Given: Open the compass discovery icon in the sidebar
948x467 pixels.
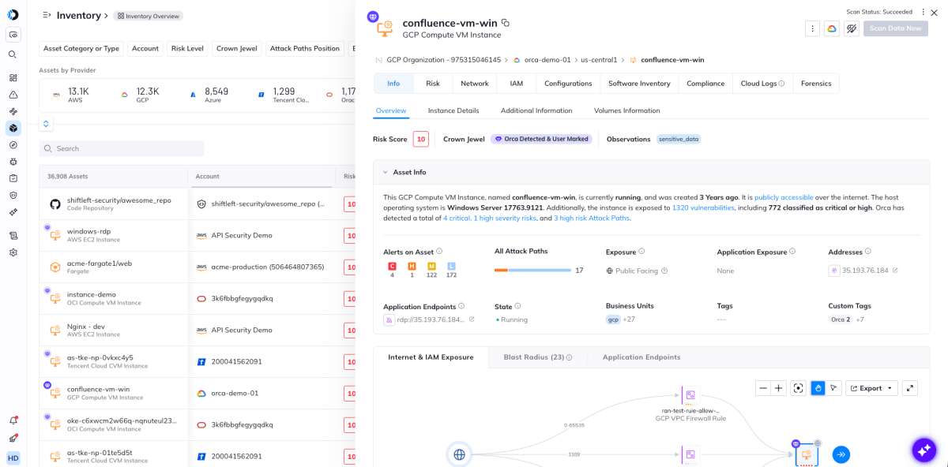Looking at the screenshot, I should point(13,144).
